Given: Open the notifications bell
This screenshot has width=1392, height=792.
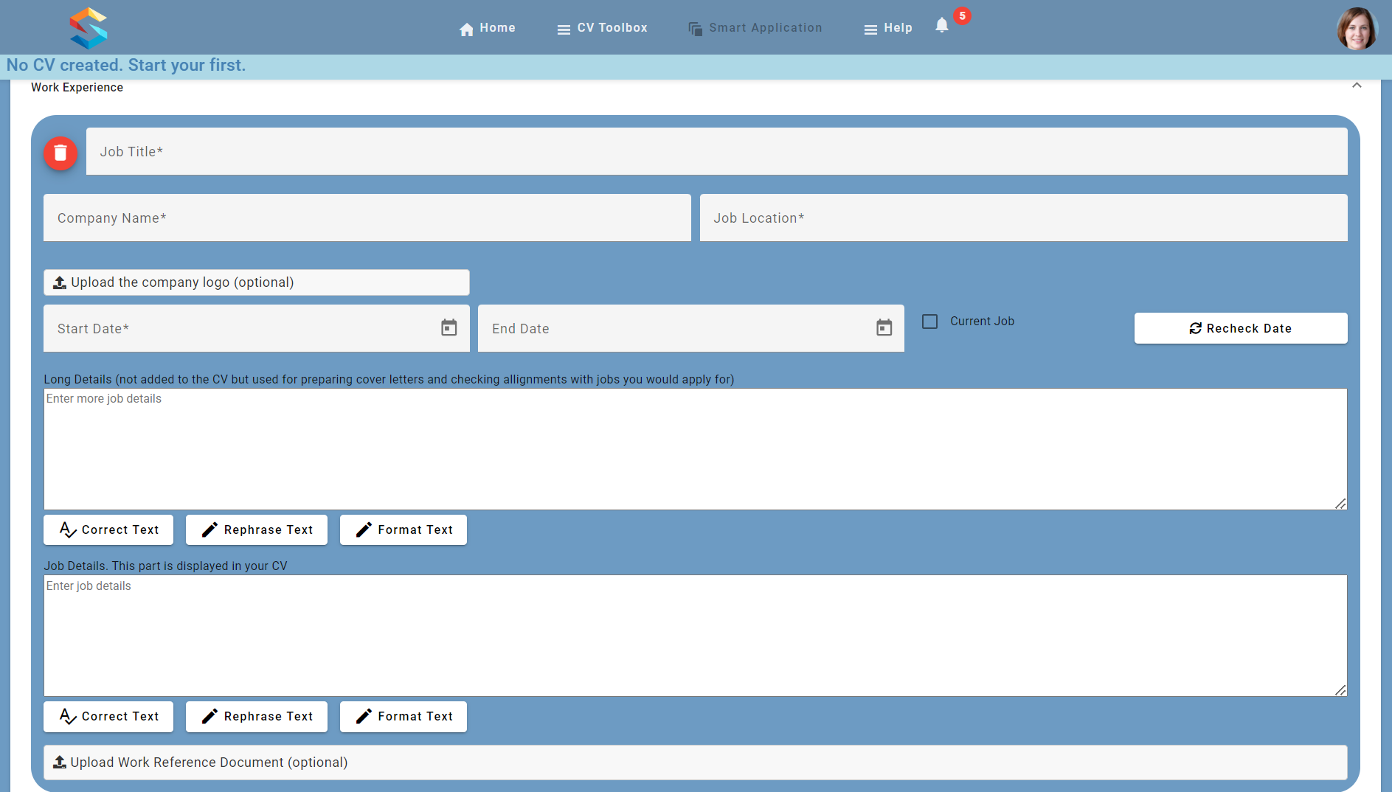Looking at the screenshot, I should 941,26.
